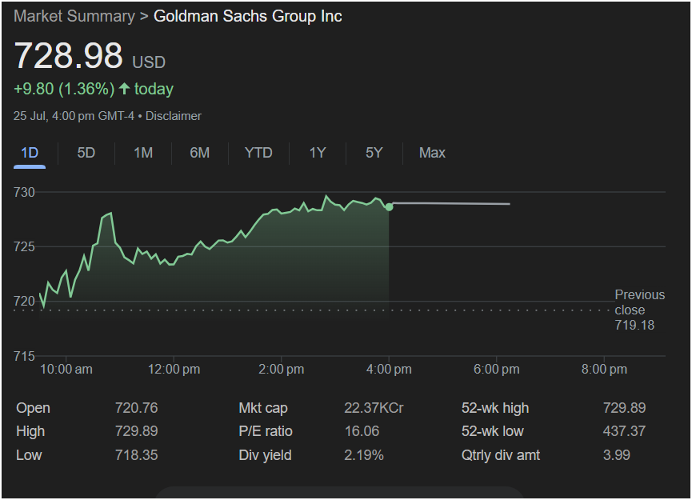Select the 1D time range tab
The width and height of the screenshot is (692, 500).
[x=30, y=153]
